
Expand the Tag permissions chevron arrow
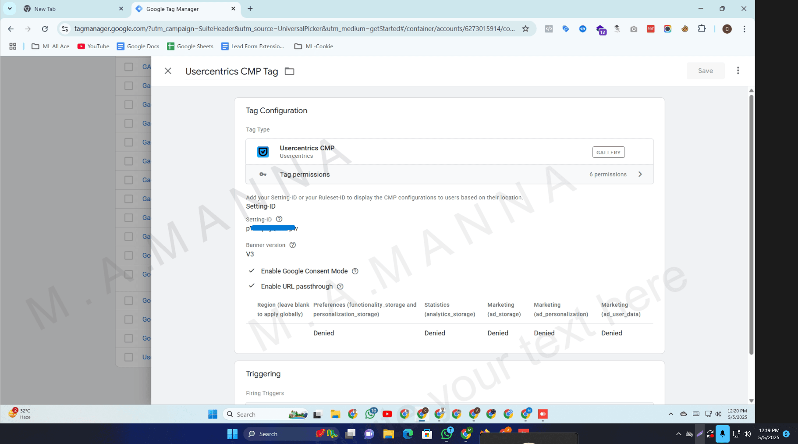click(x=640, y=174)
